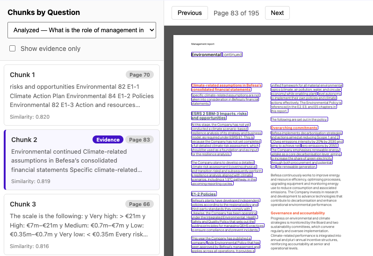
Task: Select the Chunk 3 card
Action: click(82, 224)
